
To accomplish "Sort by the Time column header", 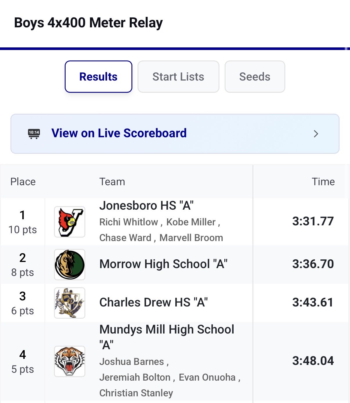I will point(323,182).
